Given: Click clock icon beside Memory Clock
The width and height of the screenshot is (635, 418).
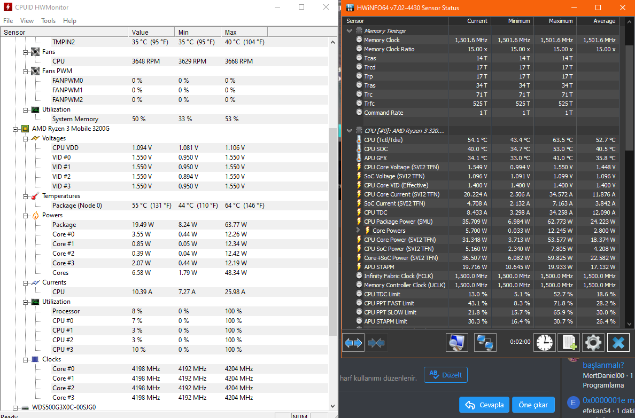Looking at the screenshot, I should click(x=359, y=40).
